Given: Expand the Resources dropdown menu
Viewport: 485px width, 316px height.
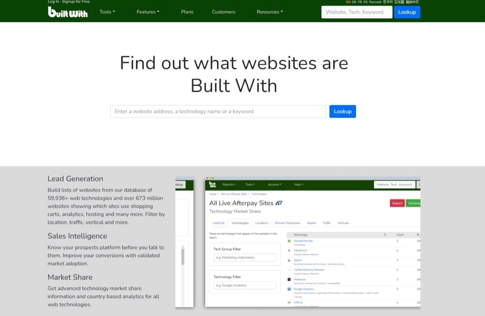Looking at the screenshot, I should pyautogui.click(x=270, y=12).
